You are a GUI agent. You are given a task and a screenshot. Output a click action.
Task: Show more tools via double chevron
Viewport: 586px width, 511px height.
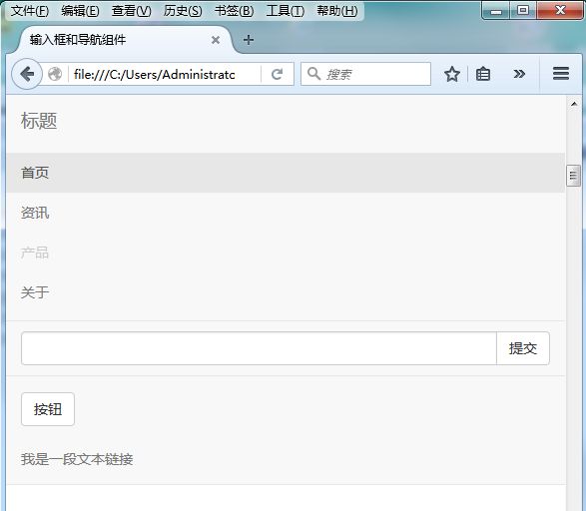(x=519, y=74)
